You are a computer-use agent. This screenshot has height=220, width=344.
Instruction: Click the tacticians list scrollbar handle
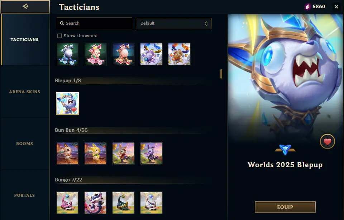coord(221,74)
